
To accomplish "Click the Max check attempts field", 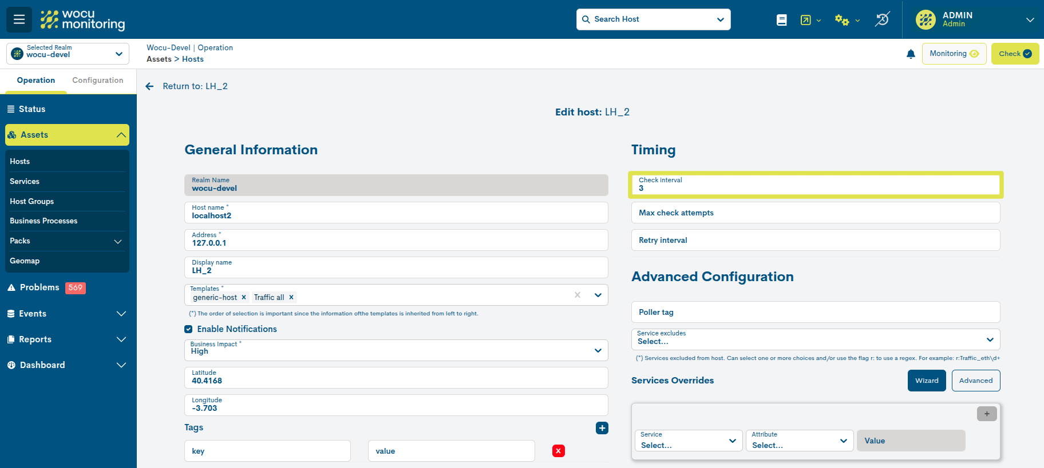I will 815,213.
